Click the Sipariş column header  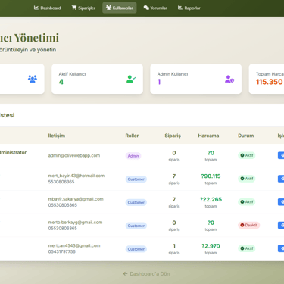click(173, 136)
